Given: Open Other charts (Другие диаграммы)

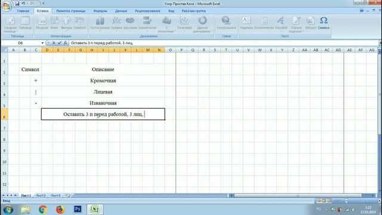Looking at the screenshot, I should point(202,24).
